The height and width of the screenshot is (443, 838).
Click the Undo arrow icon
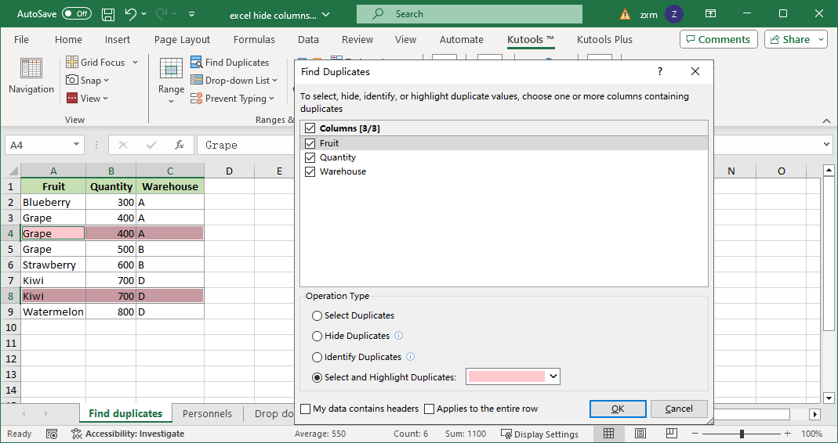pos(131,14)
